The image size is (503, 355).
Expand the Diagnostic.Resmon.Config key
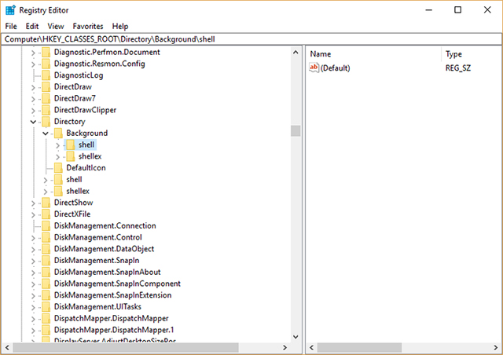[33, 64]
